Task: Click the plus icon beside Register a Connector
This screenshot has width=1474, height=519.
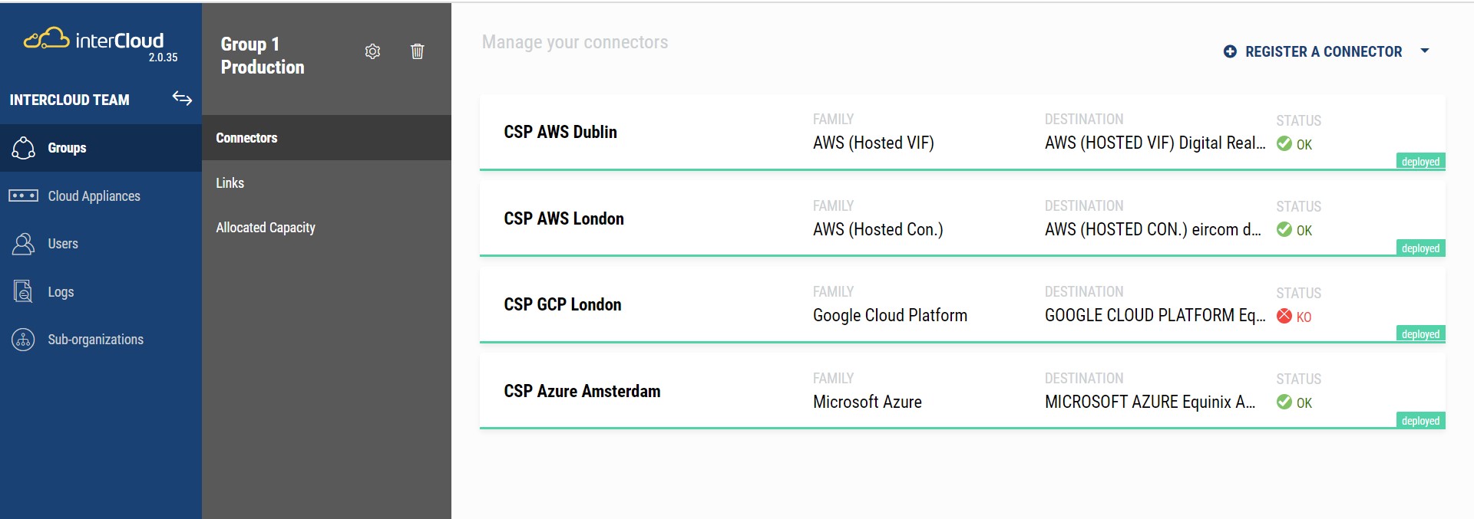Action: coord(1230,51)
